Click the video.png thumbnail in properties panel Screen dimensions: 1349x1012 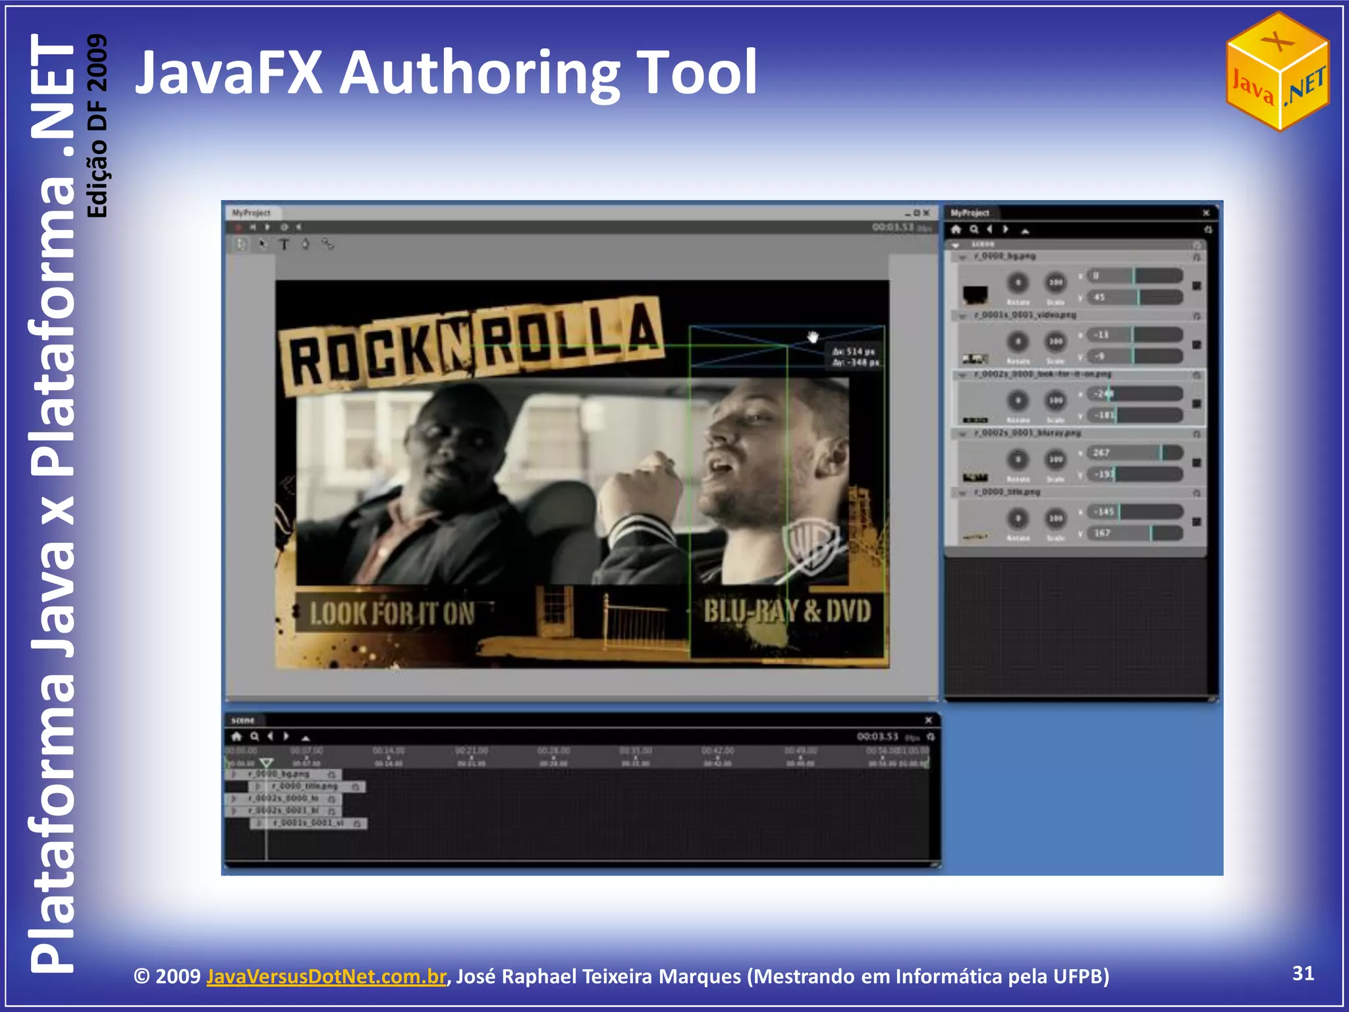tap(975, 358)
